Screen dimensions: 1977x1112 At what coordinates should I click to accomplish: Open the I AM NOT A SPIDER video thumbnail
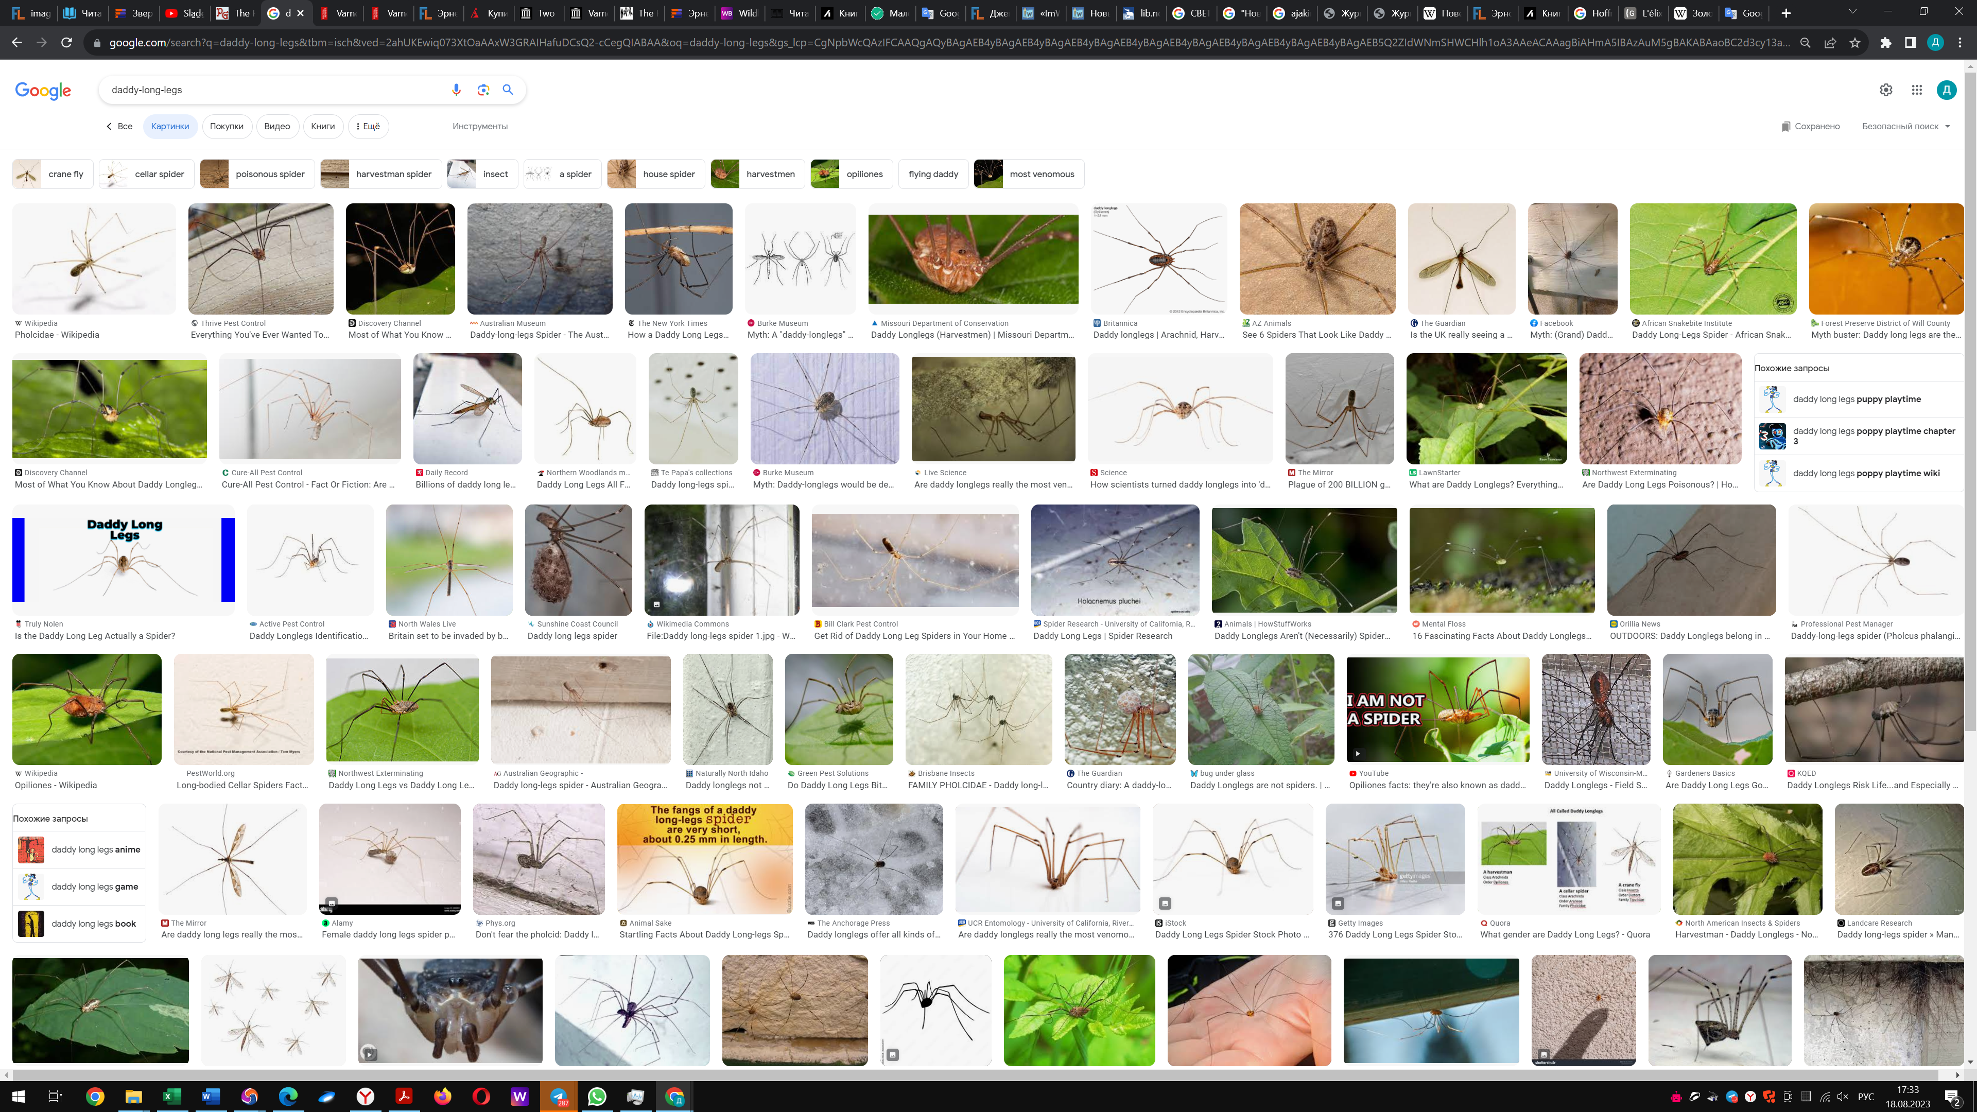pyautogui.click(x=1438, y=709)
